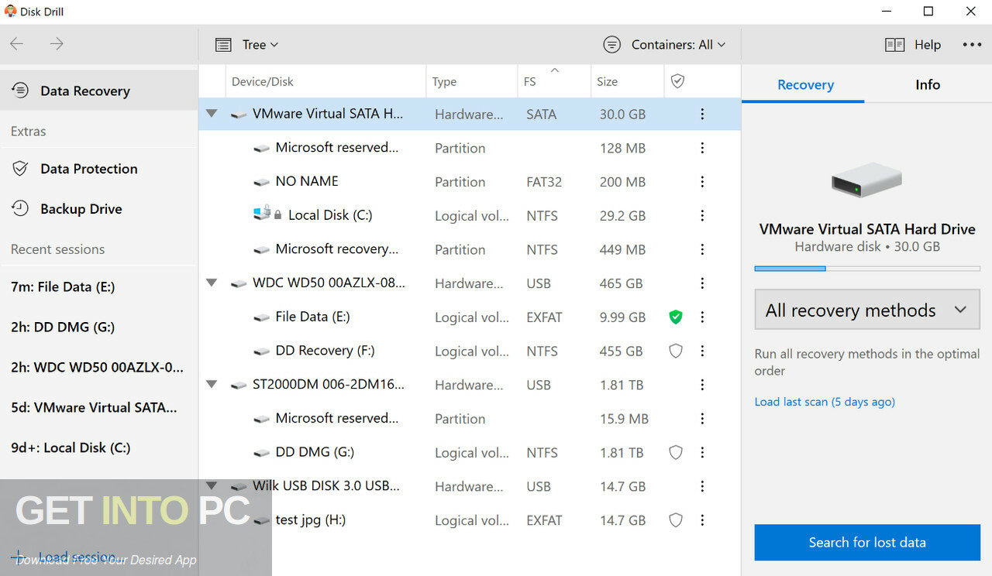992x576 pixels.
Task: Click green protection shield for File Data (E:)
Action: click(676, 317)
